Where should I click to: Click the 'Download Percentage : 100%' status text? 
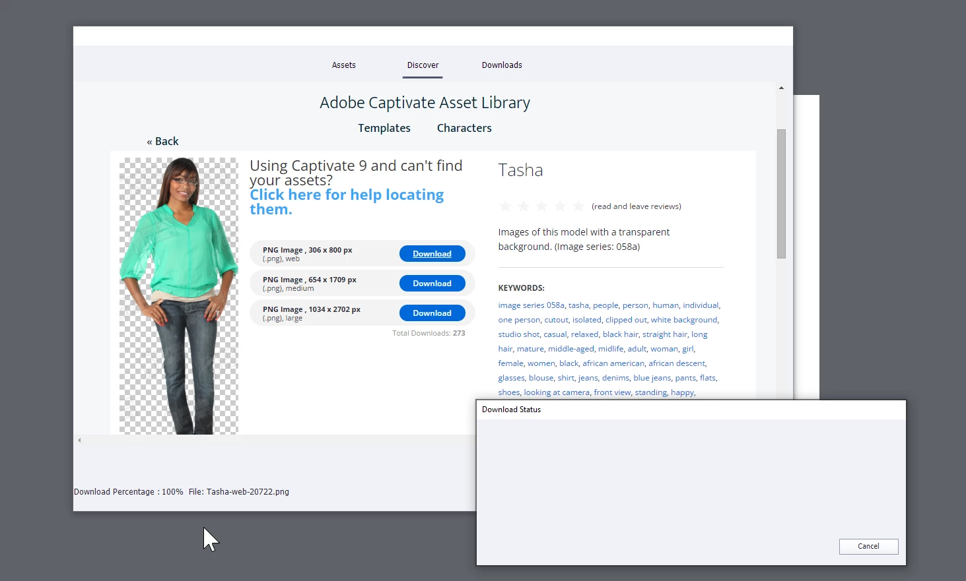point(129,492)
